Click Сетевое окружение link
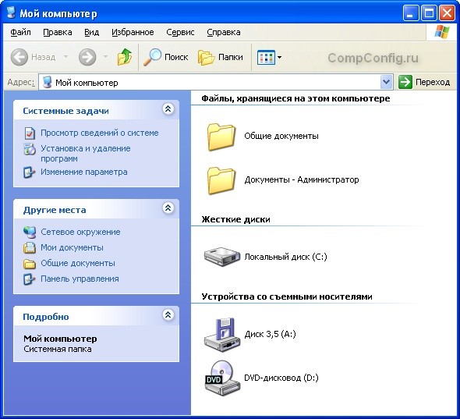The image size is (460, 419). (80, 232)
